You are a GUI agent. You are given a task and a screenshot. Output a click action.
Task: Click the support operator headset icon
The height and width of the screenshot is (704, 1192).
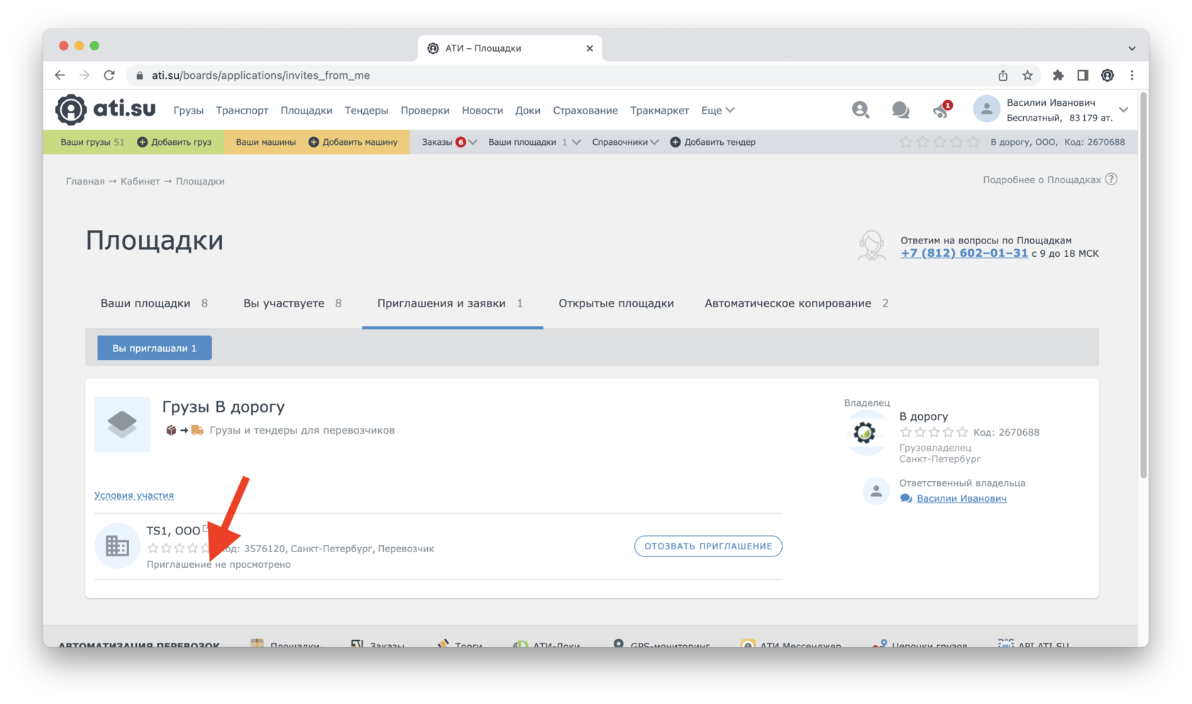tap(871, 246)
